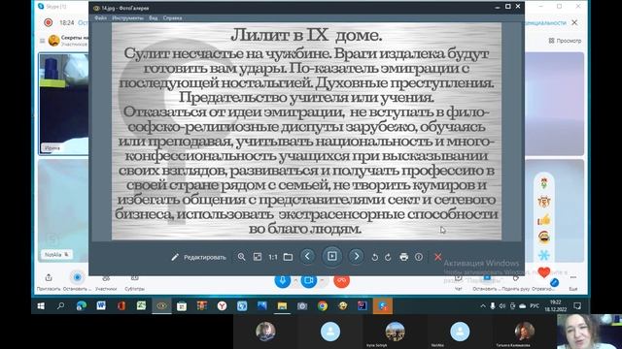Set image to 1:1 actual size
The height and width of the screenshot is (349, 622).
(x=273, y=257)
